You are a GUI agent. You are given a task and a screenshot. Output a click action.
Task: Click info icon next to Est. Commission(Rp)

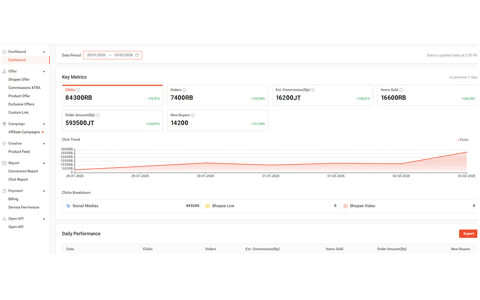(313, 90)
